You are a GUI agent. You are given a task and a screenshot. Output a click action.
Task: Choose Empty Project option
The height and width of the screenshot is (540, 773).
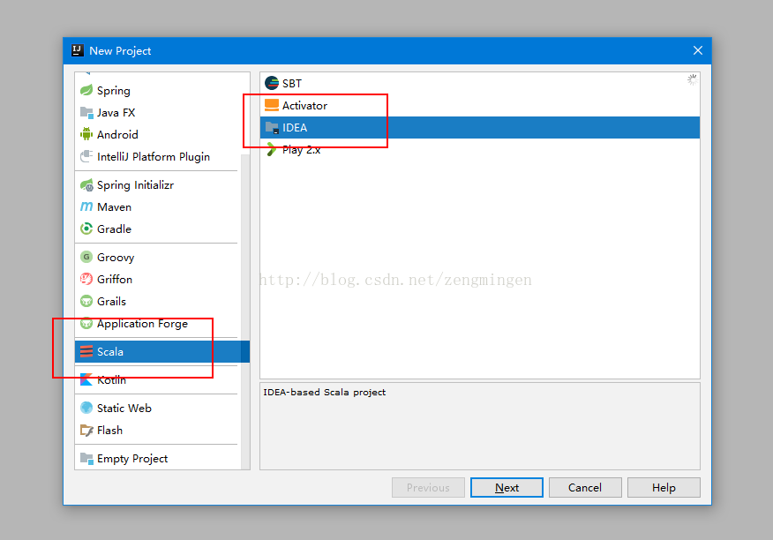(158, 459)
